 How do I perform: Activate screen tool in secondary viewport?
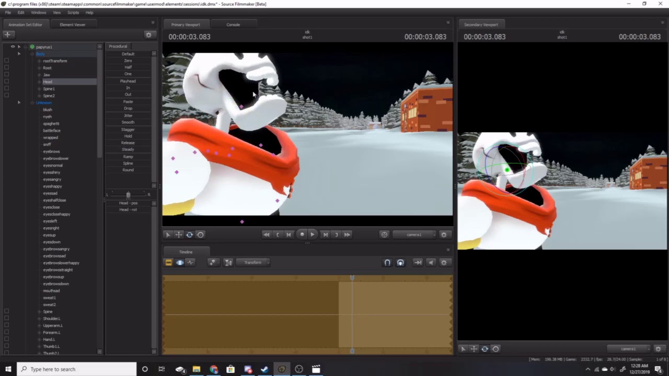coord(496,349)
